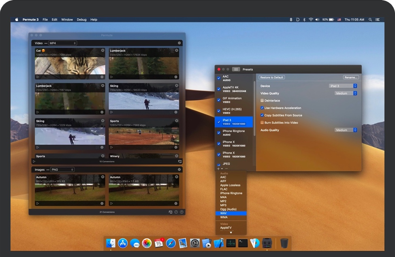Open the Debug menu in menu bar
The image size is (395, 257).
[x=81, y=19]
